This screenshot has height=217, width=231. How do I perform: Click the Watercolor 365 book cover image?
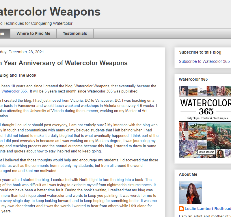[x=205, y=122]
